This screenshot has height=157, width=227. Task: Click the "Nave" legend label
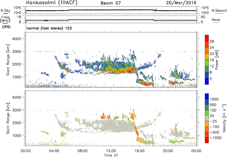216,20
